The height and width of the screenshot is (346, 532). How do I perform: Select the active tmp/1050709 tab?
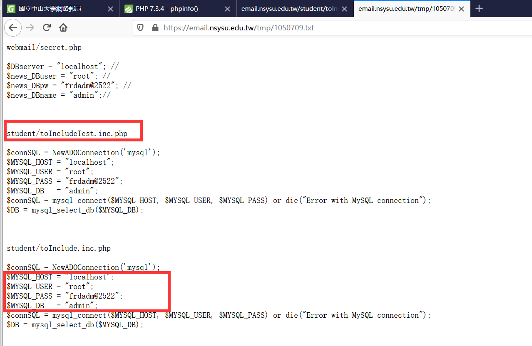pos(412,8)
